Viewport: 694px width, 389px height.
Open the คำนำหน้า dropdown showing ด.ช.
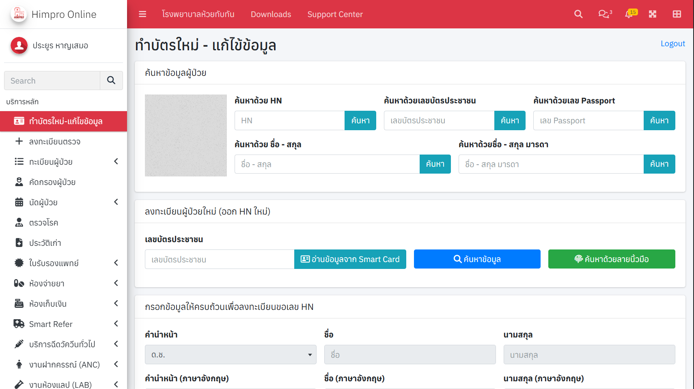(231, 354)
